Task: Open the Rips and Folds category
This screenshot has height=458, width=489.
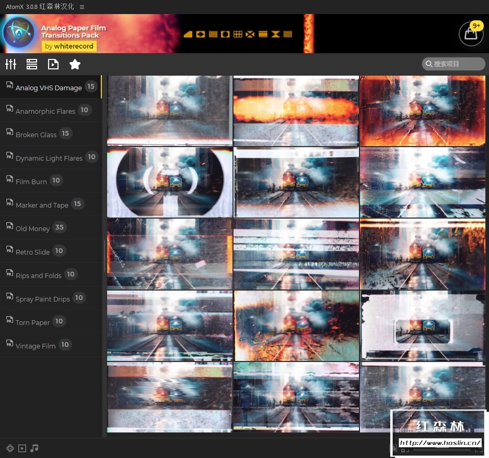Action: [51, 274]
